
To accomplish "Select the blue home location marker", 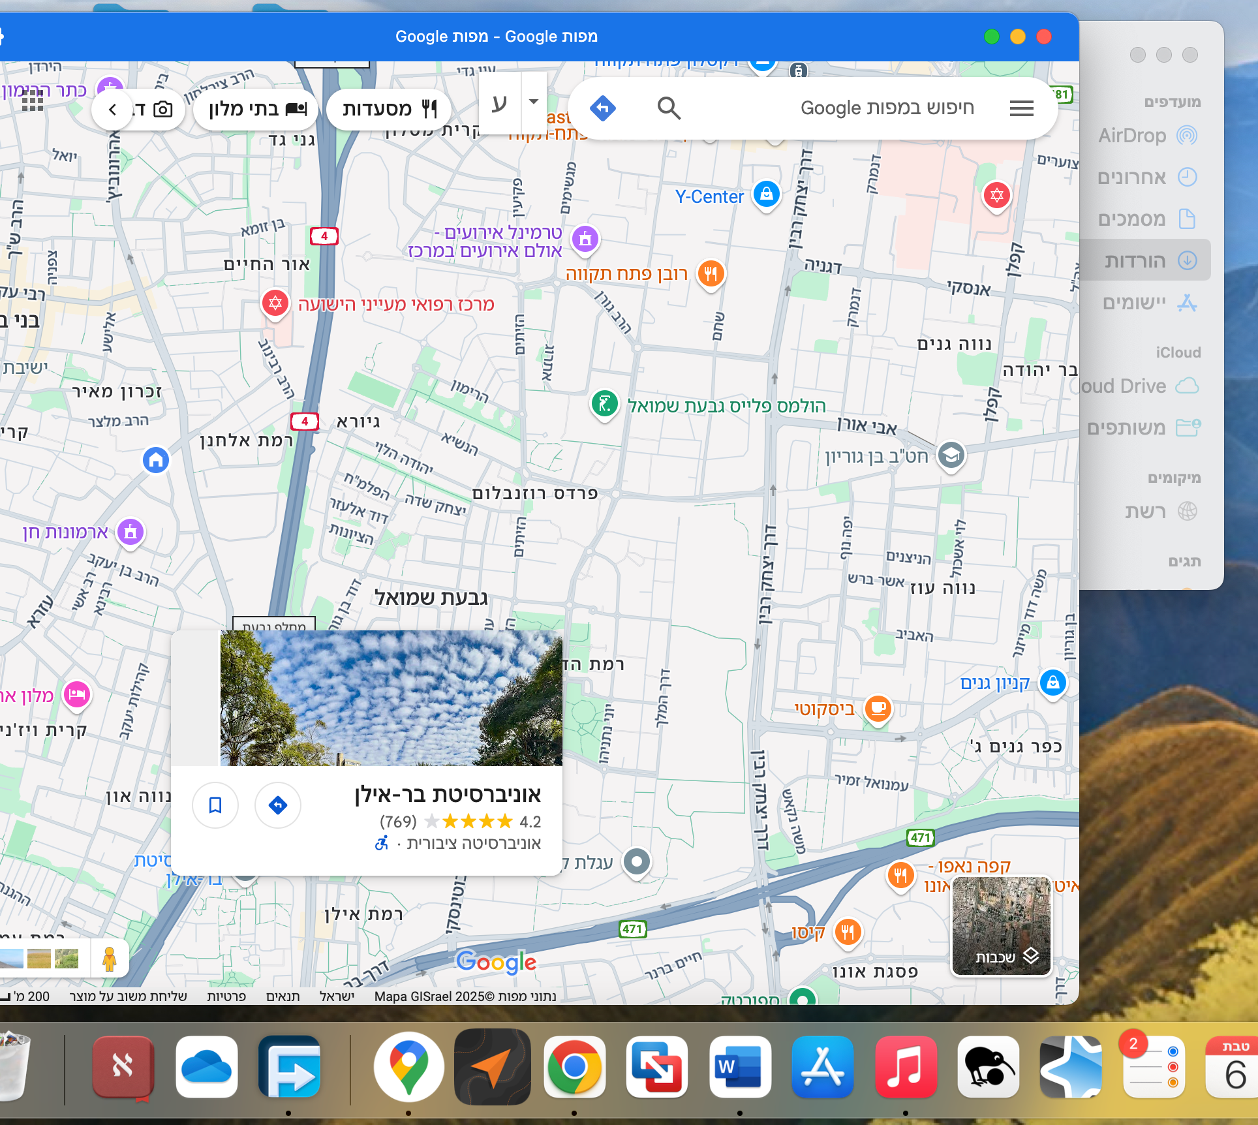I will [156, 460].
